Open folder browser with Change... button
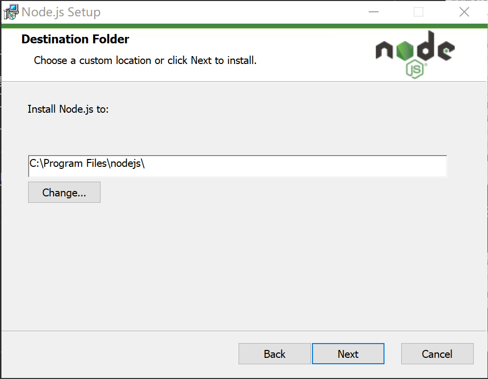The image size is (488, 379). point(64,192)
